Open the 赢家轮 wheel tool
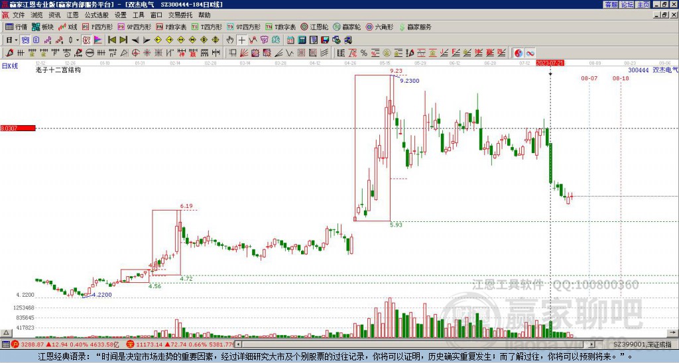The height and width of the screenshot is (363, 679). pos(347,26)
